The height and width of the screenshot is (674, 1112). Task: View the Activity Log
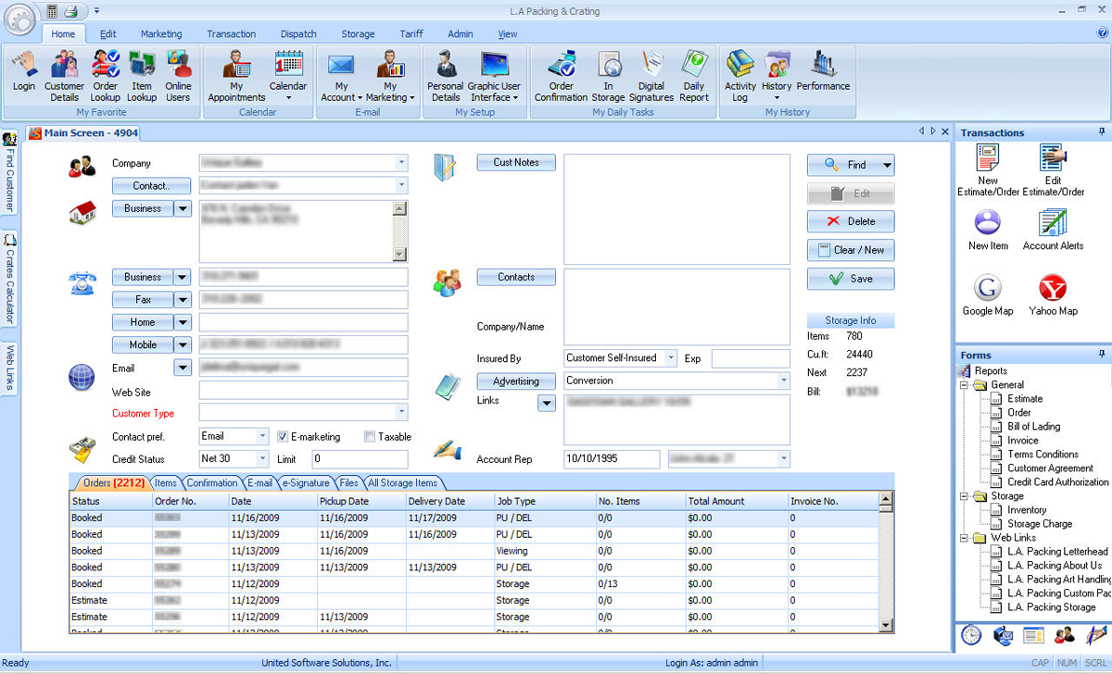pos(740,76)
